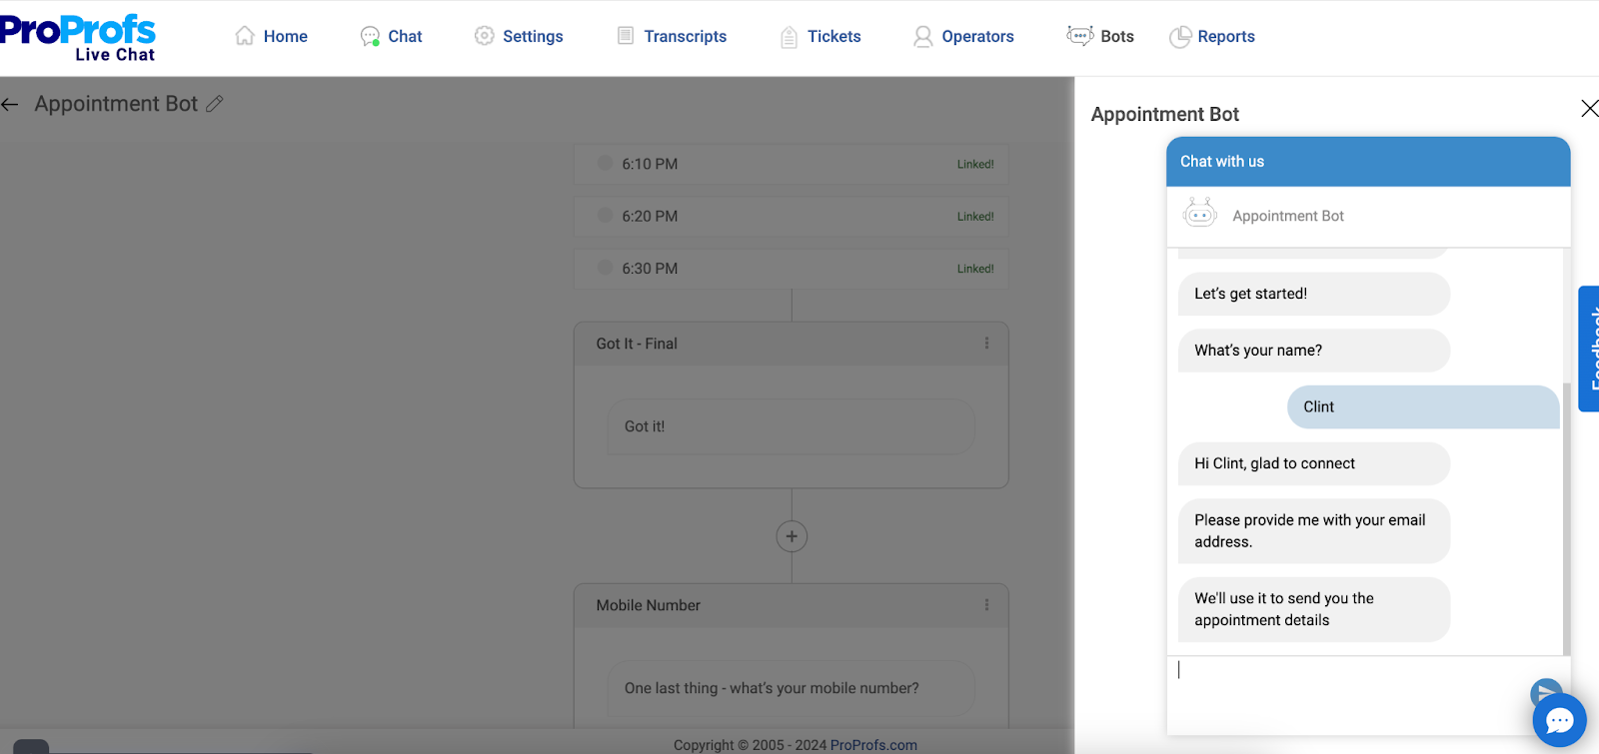This screenshot has height=754, width=1599.
Task: Open options menu for Mobile Number block
Action: coord(986,604)
